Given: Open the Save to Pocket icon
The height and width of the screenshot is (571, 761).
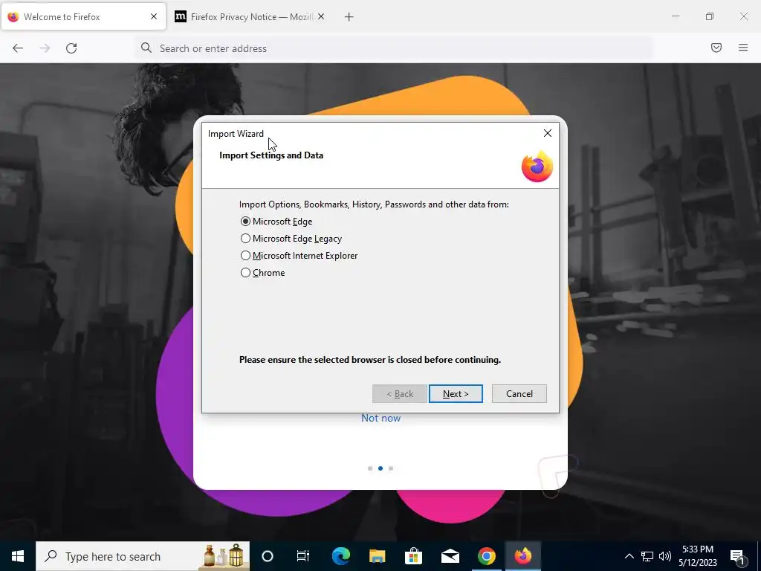Looking at the screenshot, I should (x=716, y=48).
